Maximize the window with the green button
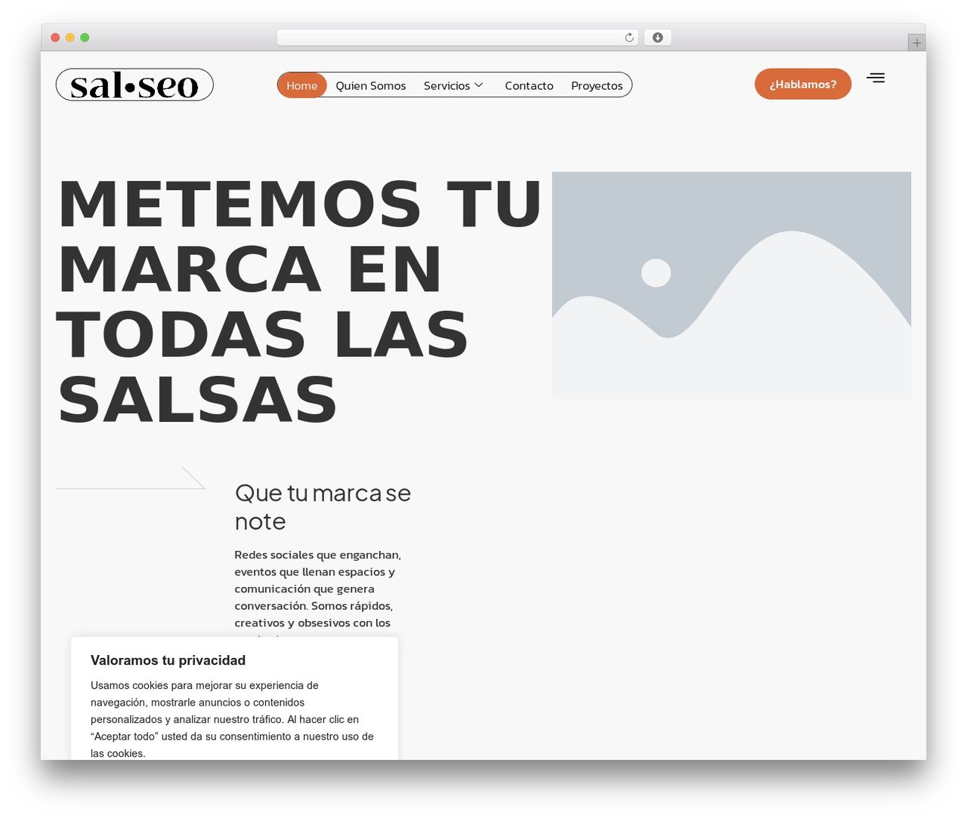967x818 pixels. pyautogui.click(x=85, y=38)
